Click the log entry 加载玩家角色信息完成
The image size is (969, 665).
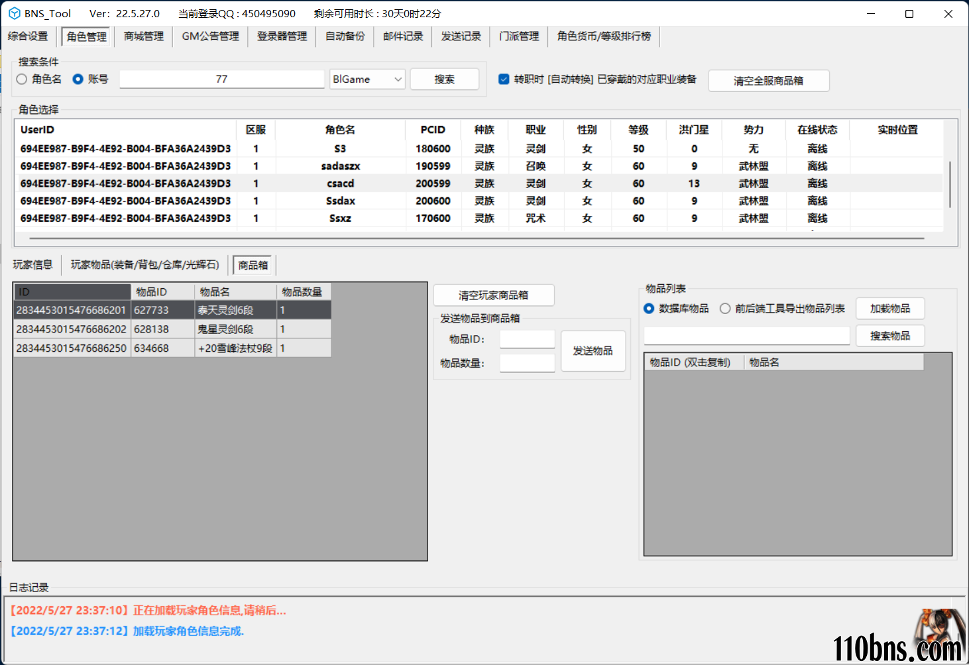[x=127, y=631]
